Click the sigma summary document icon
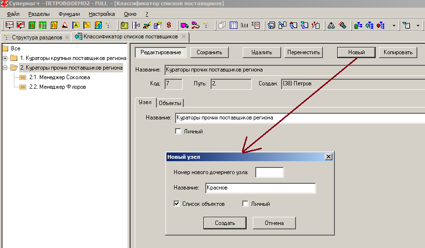The height and width of the screenshot is (248, 425). point(256,25)
